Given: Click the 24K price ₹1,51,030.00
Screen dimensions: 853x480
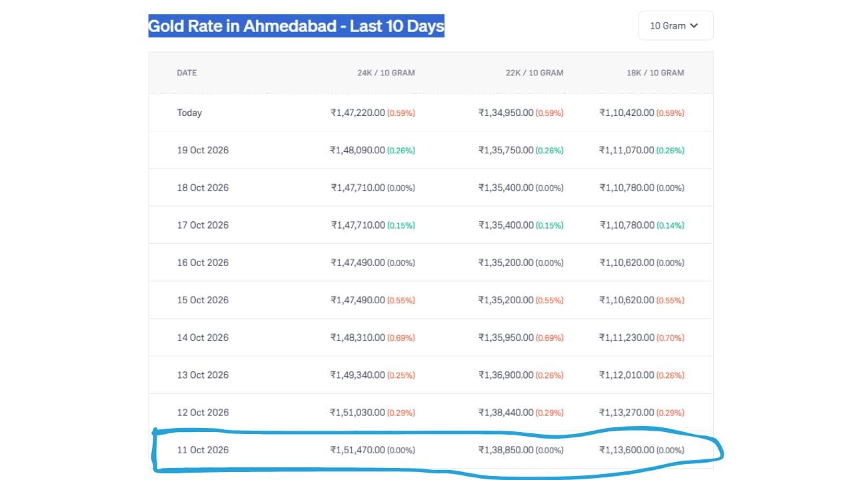Looking at the screenshot, I should click(x=357, y=412).
